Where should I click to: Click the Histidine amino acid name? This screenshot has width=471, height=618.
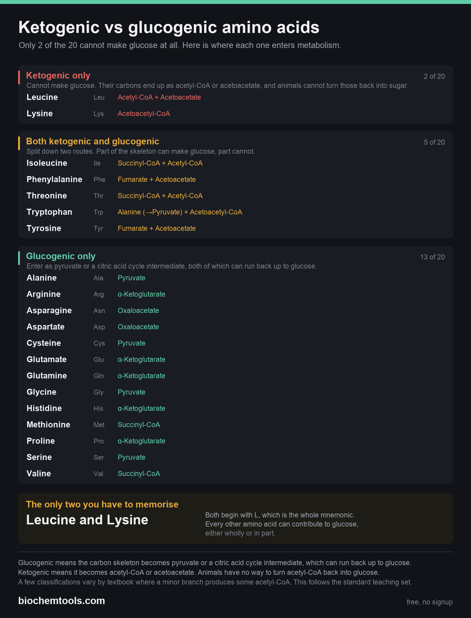[x=44, y=408]
